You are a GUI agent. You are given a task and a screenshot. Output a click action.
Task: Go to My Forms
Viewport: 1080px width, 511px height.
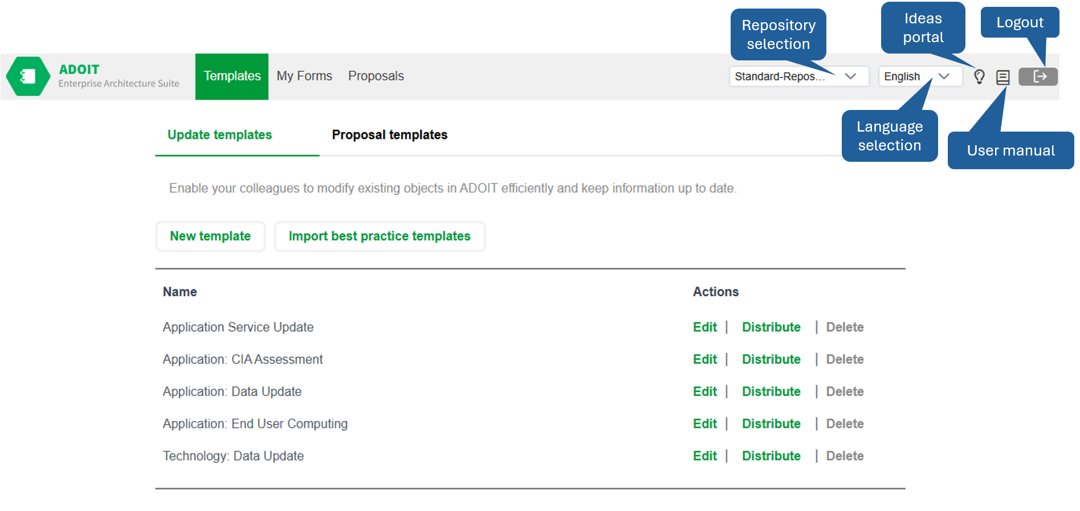click(304, 76)
